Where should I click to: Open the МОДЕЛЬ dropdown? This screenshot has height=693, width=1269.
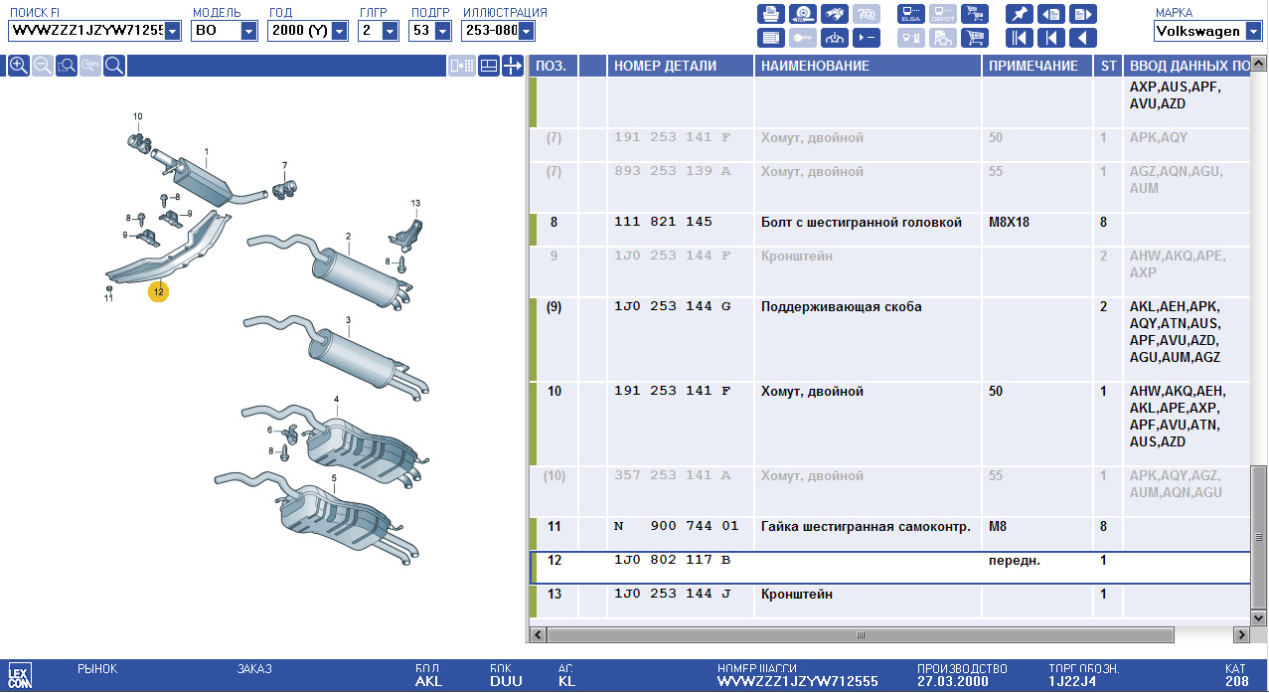248,31
